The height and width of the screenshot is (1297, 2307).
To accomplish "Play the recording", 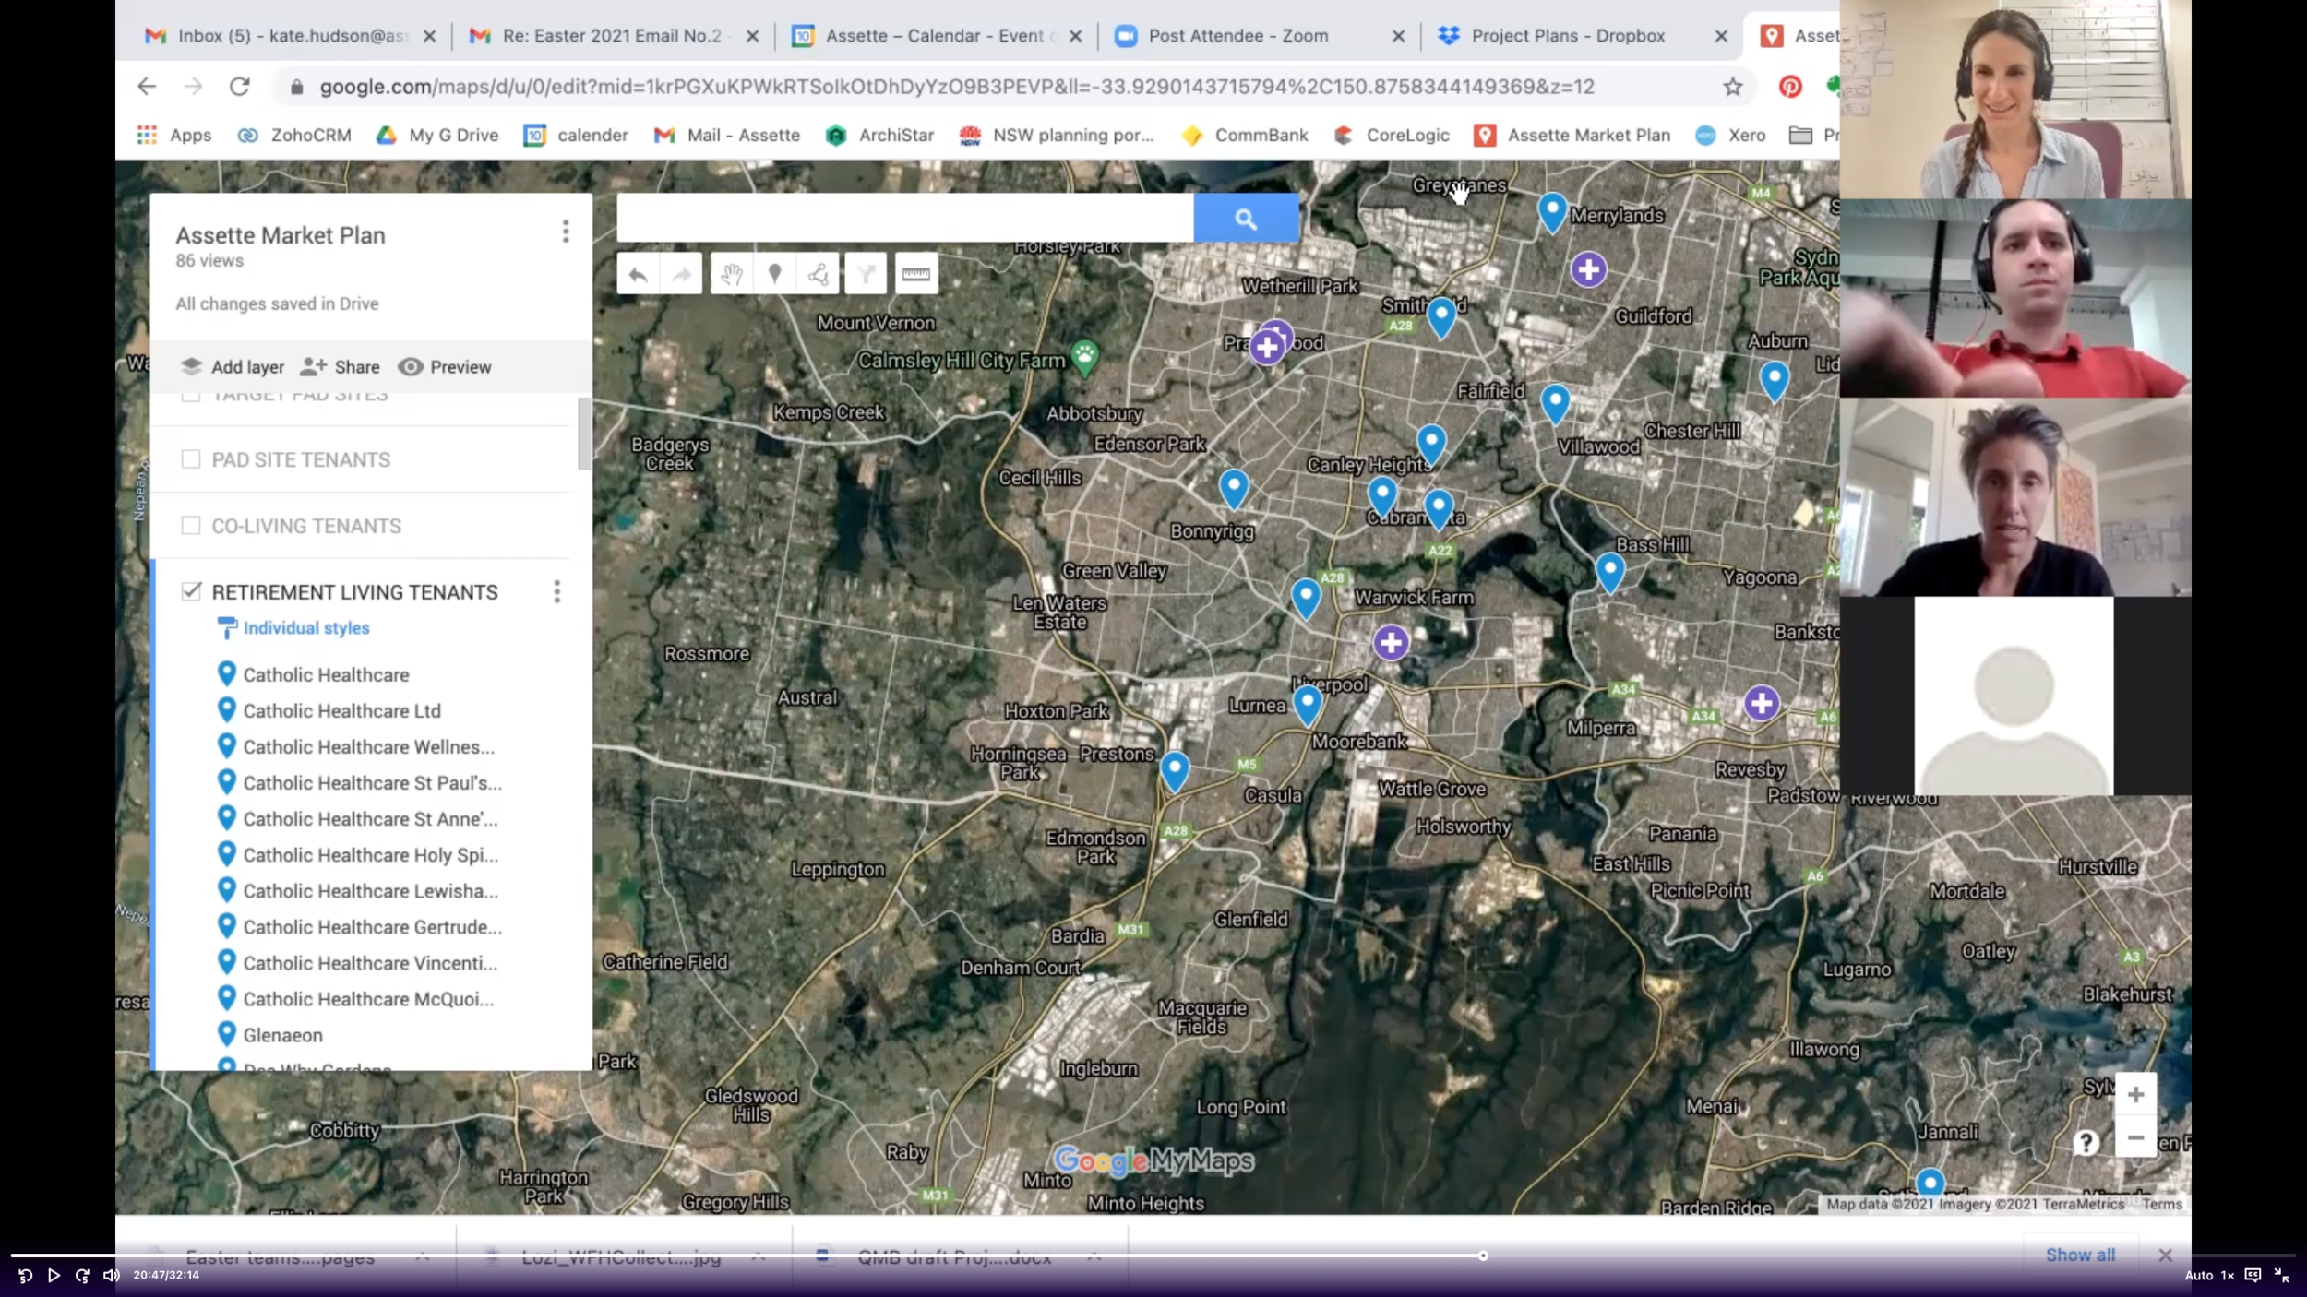I will click(54, 1276).
